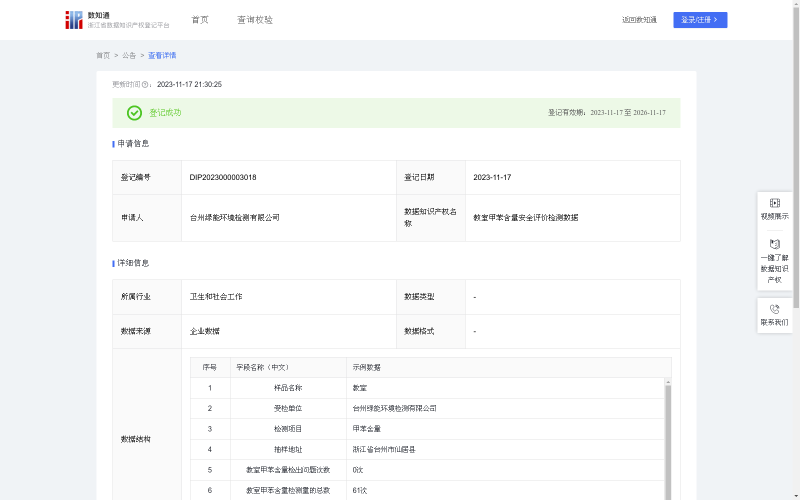Click the 教室甲苯含量检出问题次数 field row
Viewport: 800px width, 500px height.
427,470
